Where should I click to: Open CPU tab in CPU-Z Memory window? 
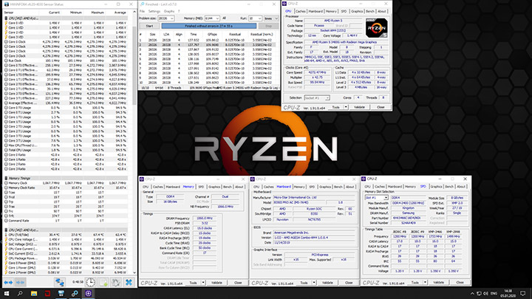pos(146,187)
